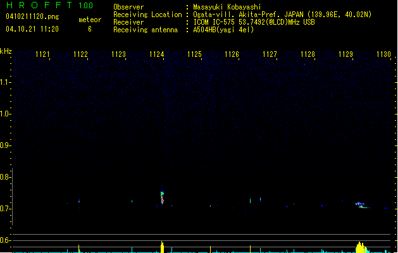398x253 pixels.
Task: Select observer name Masayuki Kobayashi
Action: coord(227,7)
